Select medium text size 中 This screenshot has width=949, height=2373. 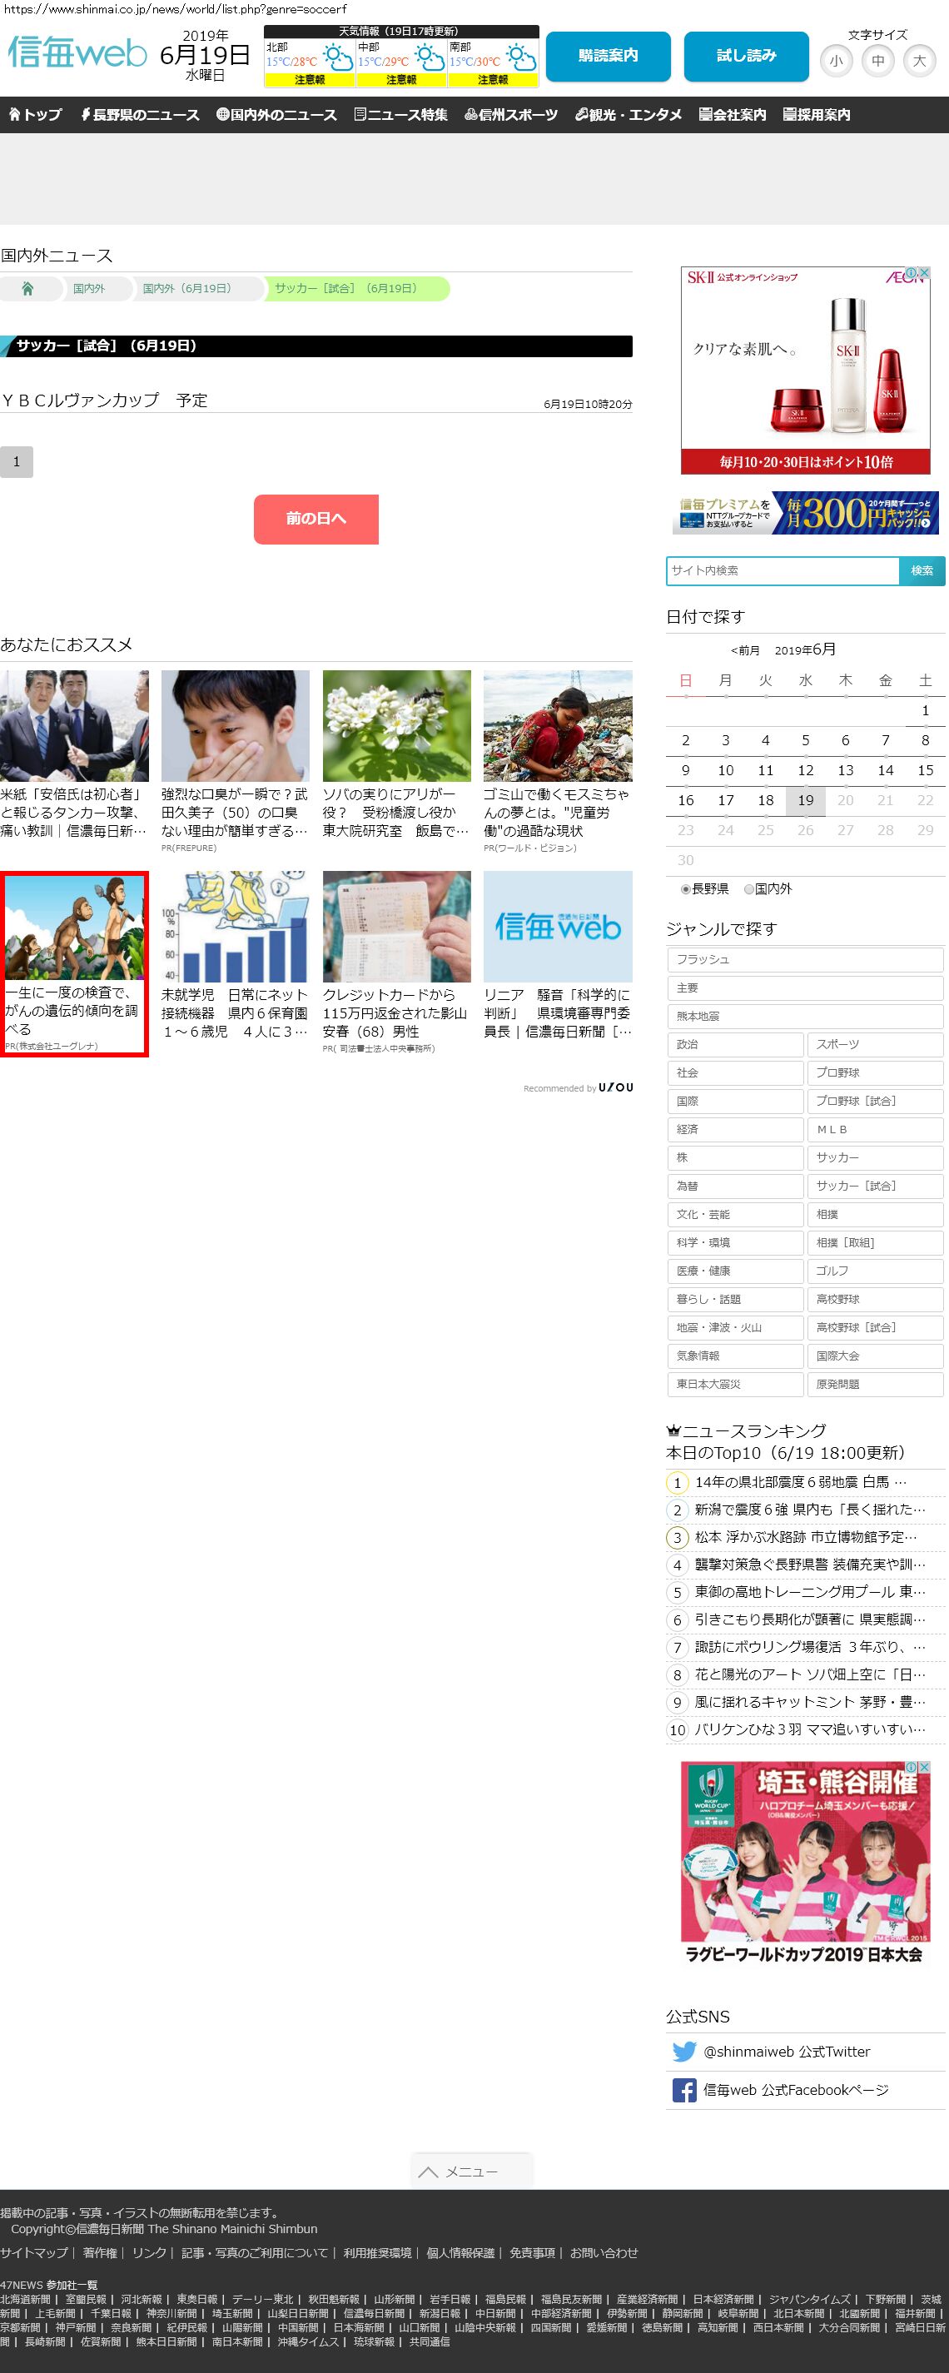[878, 61]
